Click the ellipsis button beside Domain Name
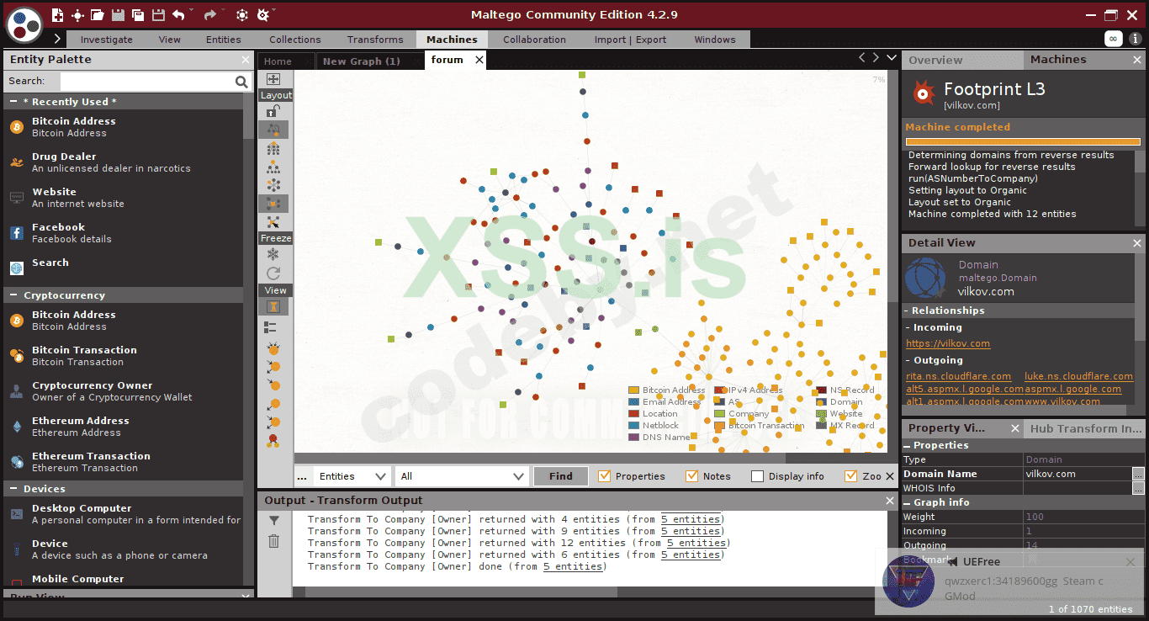 pos(1138,474)
